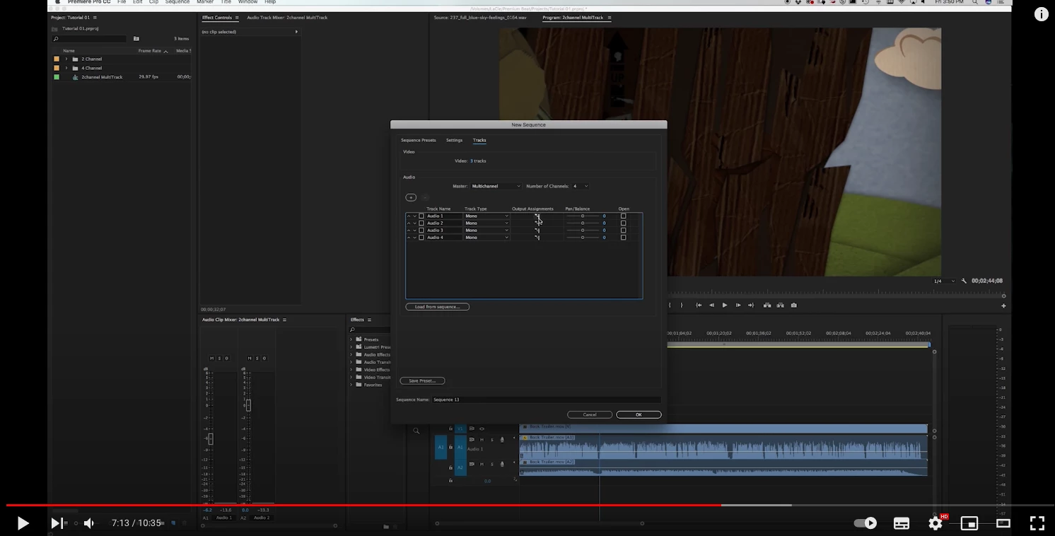Confirm New Sequence with OK
This screenshot has height=536, width=1055.
pyautogui.click(x=639, y=414)
